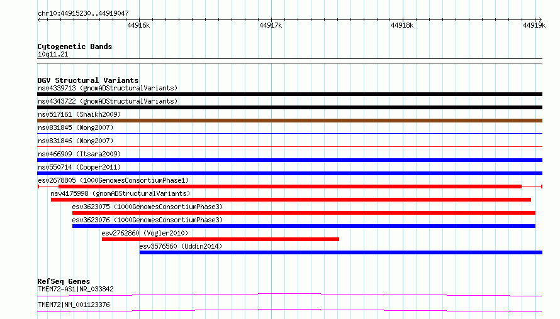Click the esv3623076 1000GenomesConsortiumPhase3 label
Image resolution: width=560 pixels, height=319 pixels.
(x=147, y=220)
